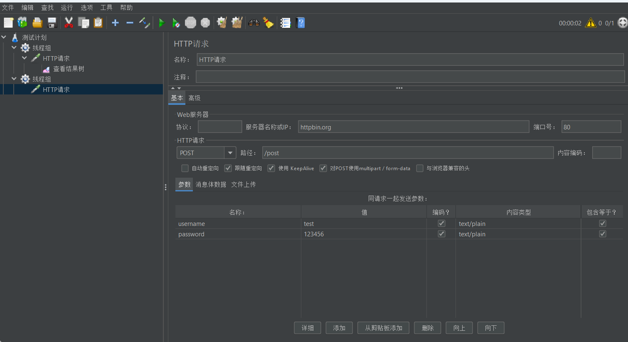Click the Cut scissors icon
Screen dimensions: 628x342
[x=69, y=22]
